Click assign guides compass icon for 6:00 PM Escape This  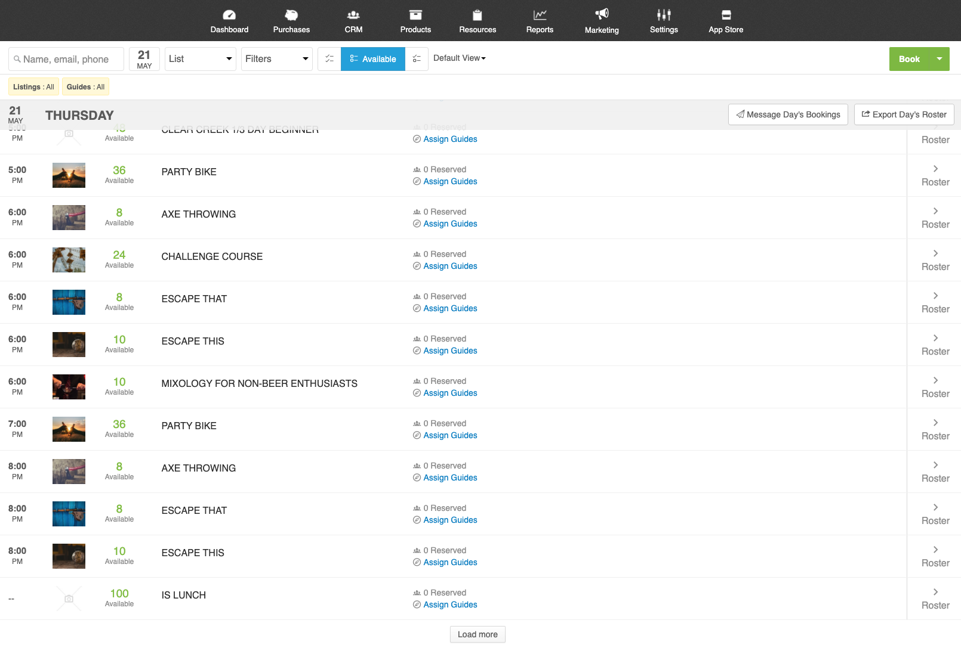417,351
